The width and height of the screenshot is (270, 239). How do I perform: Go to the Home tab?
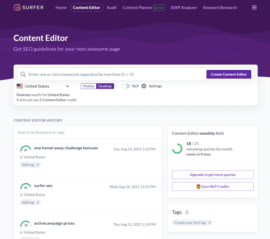(x=61, y=8)
